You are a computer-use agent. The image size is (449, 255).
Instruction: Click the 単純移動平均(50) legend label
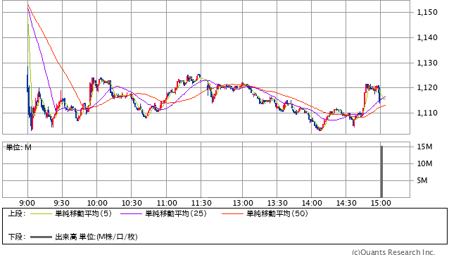pyautogui.click(x=277, y=213)
